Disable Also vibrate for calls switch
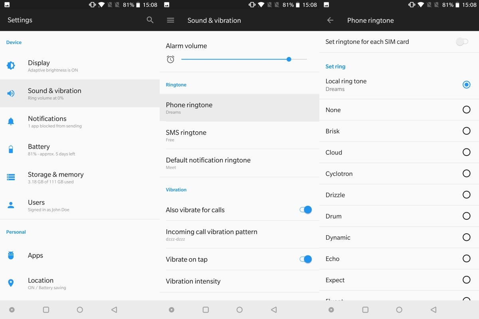Viewport: 479px width, 319px height. click(305, 210)
